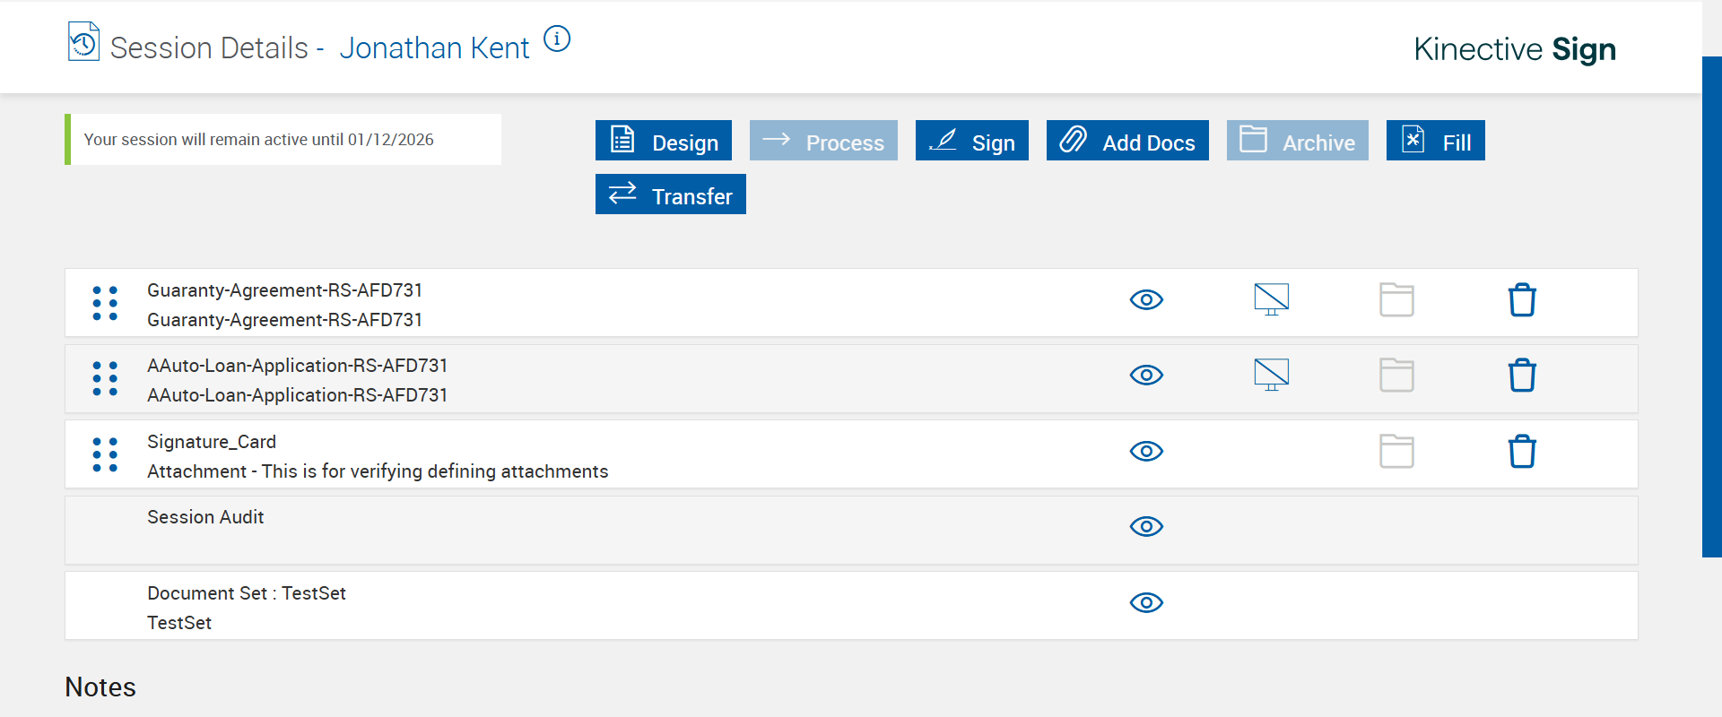Preview Signature_Card attachment with eye icon
Screen dimensions: 1722x717
(x=1146, y=452)
